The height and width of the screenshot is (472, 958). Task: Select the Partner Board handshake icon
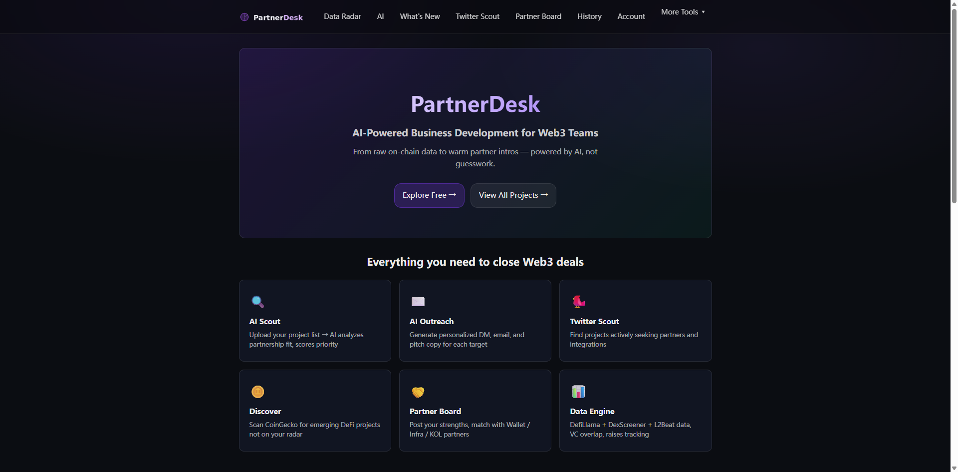click(418, 392)
